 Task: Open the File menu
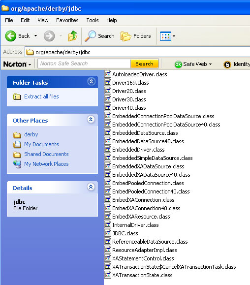(9, 20)
